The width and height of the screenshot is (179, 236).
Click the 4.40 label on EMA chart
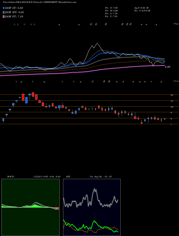coord(168,67)
